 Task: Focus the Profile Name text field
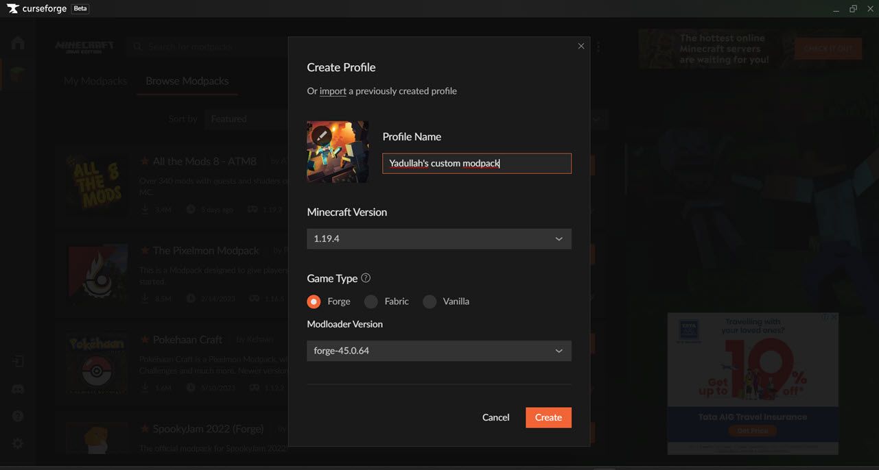point(477,163)
